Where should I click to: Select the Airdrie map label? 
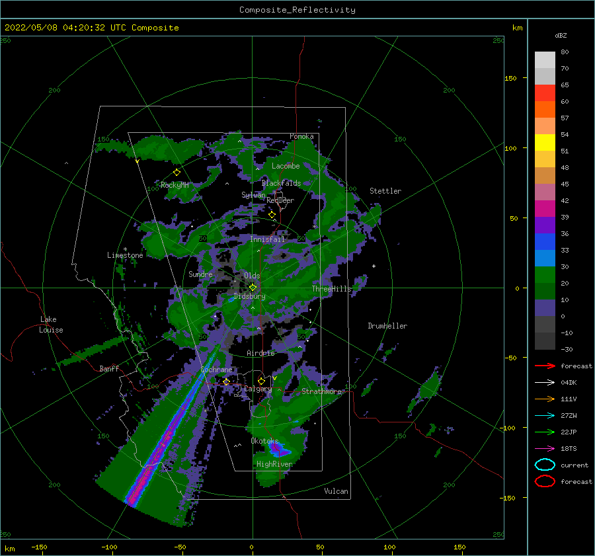point(260,353)
